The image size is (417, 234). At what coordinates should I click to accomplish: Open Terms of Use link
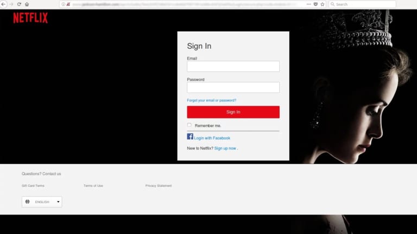[x=93, y=186]
